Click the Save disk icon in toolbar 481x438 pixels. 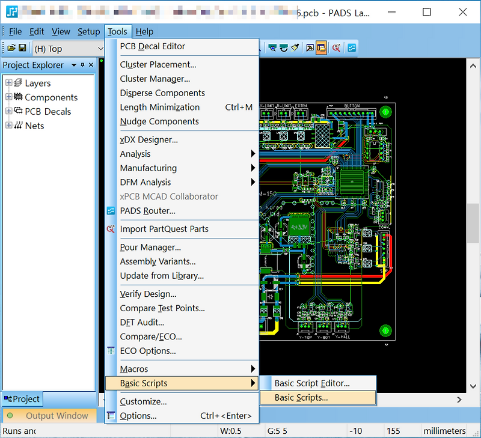click(x=22, y=48)
